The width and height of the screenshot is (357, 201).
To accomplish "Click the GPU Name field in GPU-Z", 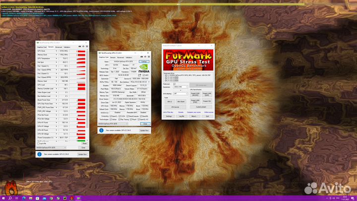I will 124,62.
